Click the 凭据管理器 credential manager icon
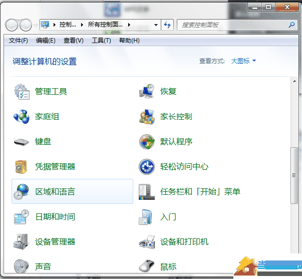The image size is (302, 279). [x=22, y=167]
